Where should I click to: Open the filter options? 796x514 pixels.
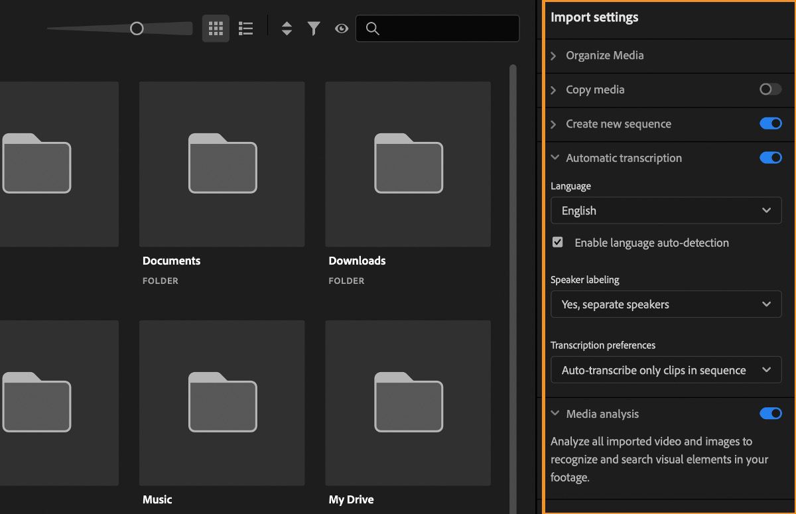tap(313, 28)
